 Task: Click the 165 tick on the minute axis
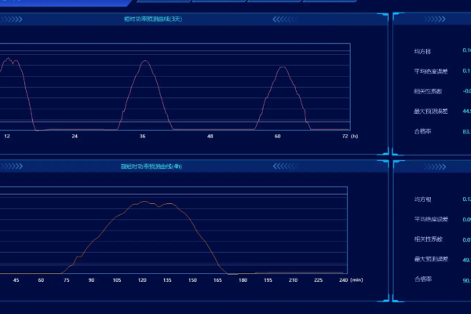pyautogui.click(x=217, y=280)
